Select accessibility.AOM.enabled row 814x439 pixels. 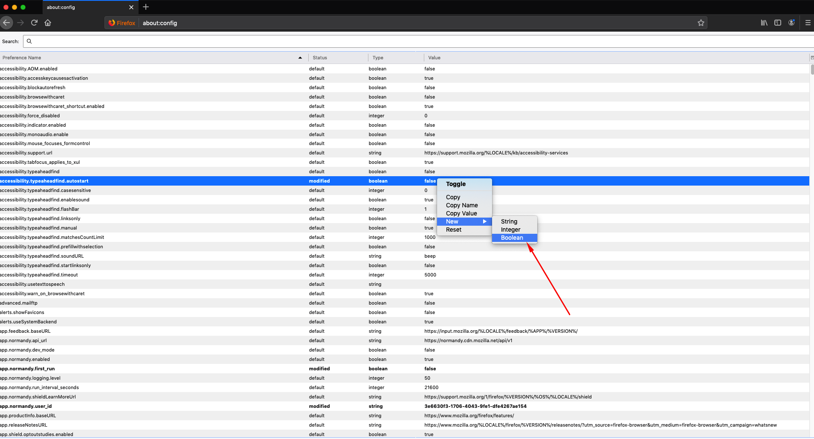(404, 69)
